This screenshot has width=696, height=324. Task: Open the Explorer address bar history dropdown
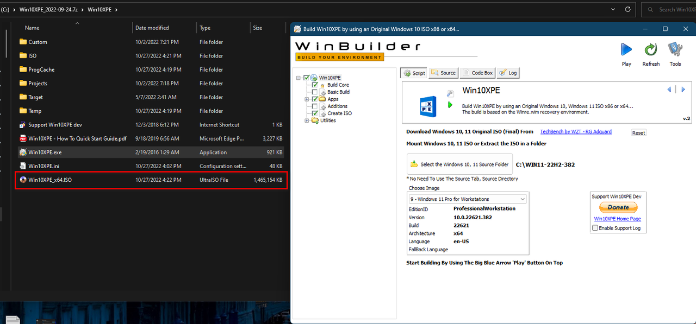click(614, 9)
